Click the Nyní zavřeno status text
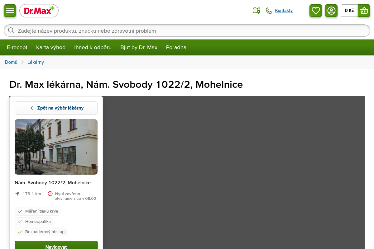 pos(68,194)
